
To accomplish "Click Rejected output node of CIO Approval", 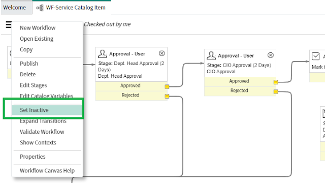I will pyautogui.click(x=276, y=91).
